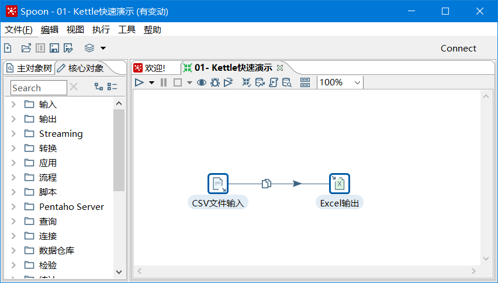Viewport: 498px width, 283px height.
Task: Open the 帮助 menu
Action: (x=153, y=30)
